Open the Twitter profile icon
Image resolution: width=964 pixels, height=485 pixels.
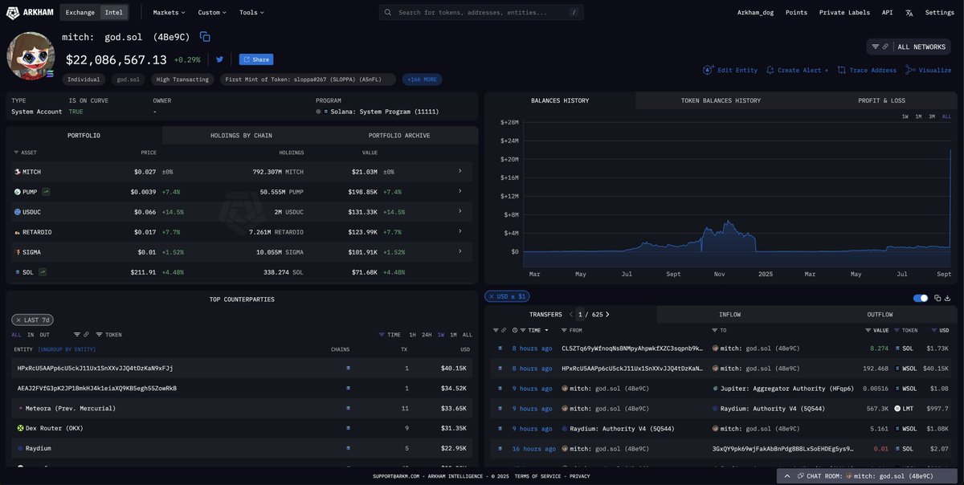click(x=219, y=59)
